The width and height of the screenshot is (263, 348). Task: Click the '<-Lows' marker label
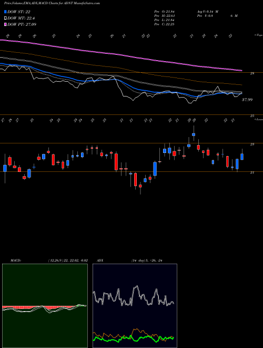pyautogui.click(x=258, y=119)
